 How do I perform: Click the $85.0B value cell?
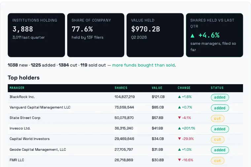click(x=158, y=107)
